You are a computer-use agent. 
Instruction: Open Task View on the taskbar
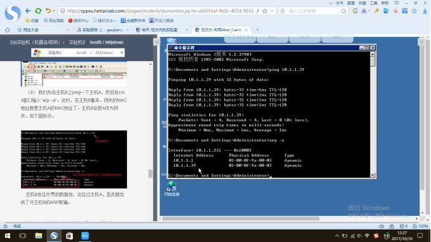tap(23, 236)
